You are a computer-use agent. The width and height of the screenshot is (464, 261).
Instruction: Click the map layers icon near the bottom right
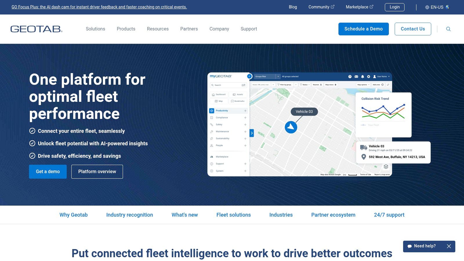click(385, 167)
